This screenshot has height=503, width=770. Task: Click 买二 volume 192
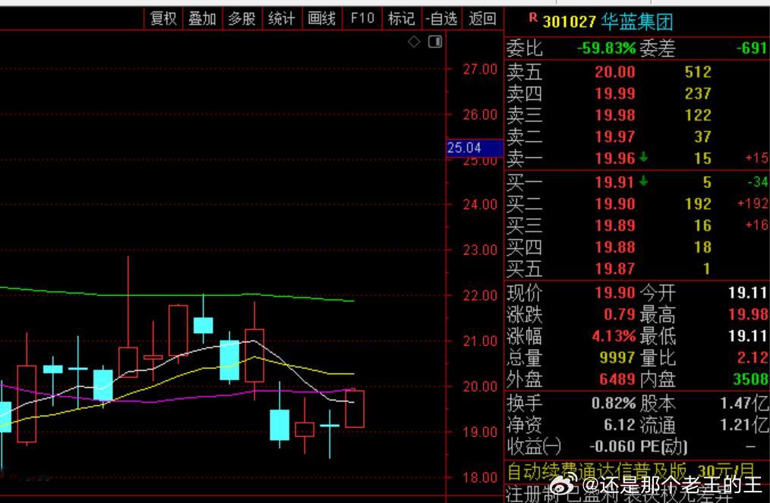[698, 204]
